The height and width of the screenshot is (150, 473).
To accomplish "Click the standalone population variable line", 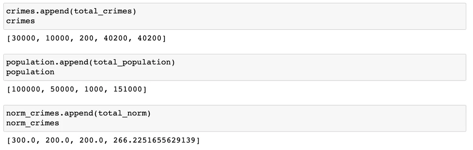I will pyautogui.click(x=30, y=72).
